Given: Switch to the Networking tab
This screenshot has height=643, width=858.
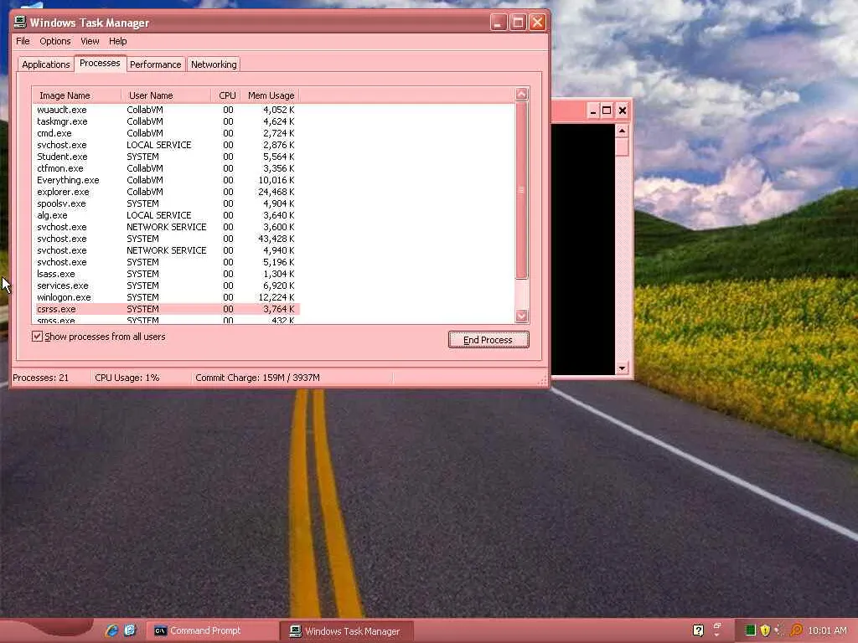Looking at the screenshot, I should [x=214, y=64].
